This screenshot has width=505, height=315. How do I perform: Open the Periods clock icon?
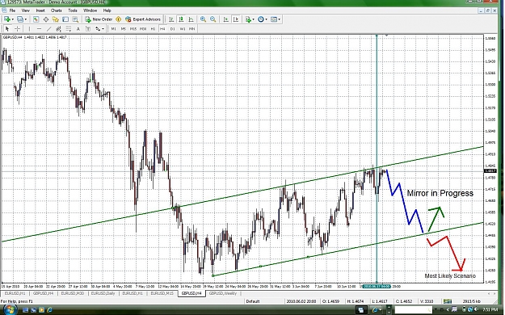[260, 19]
